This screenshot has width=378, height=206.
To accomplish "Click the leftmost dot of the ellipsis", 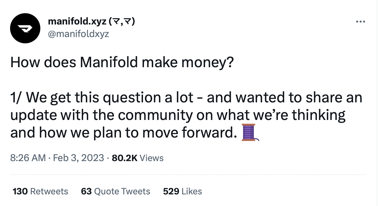I will coord(357,21).
